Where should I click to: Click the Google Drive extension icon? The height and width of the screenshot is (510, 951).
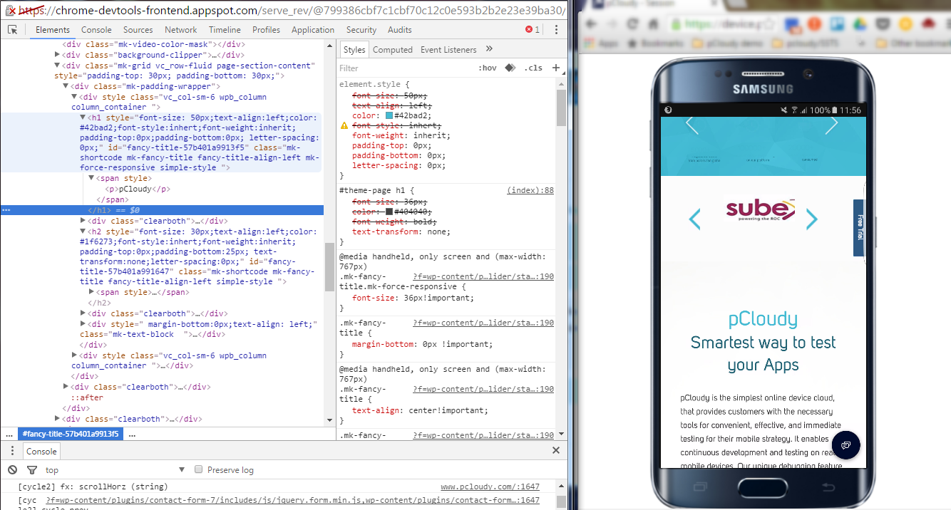pos(859,24)
